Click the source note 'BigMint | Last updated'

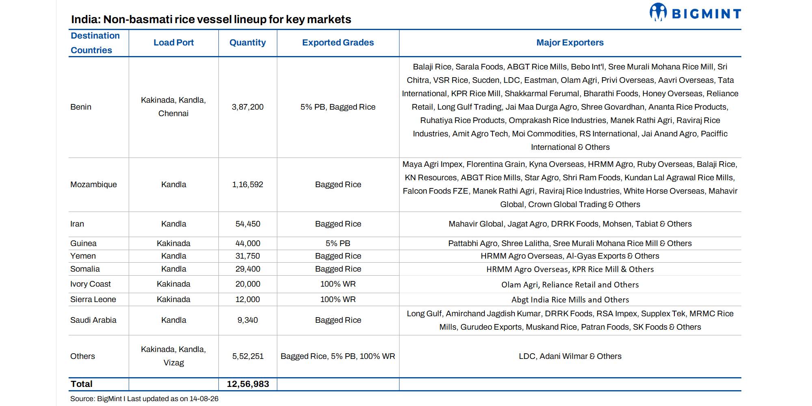144,399
